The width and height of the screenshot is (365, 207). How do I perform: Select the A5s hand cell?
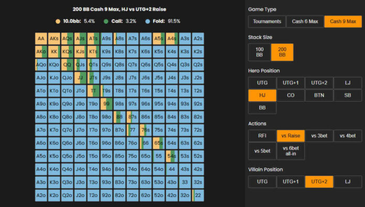(x=158, y=39)
